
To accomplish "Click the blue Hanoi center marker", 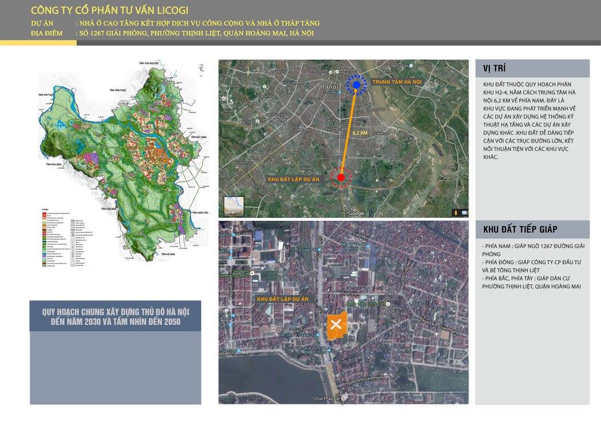I will [x=357, y=85].
